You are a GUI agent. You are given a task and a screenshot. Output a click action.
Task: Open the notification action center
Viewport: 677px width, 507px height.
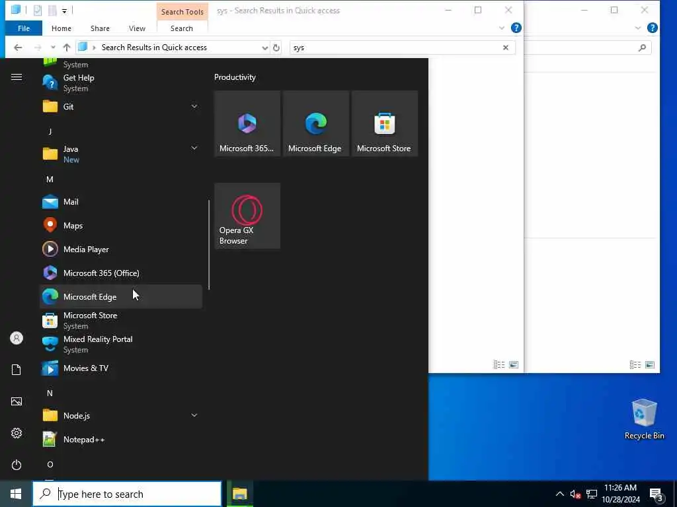point(657,494)
